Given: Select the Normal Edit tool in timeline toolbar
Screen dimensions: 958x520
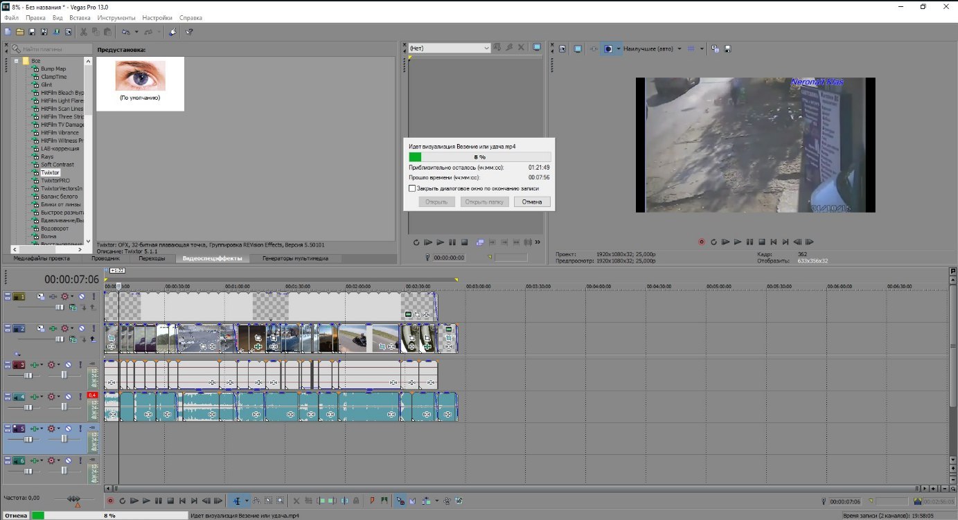Looking at the screenshot, I should [237, 501].
